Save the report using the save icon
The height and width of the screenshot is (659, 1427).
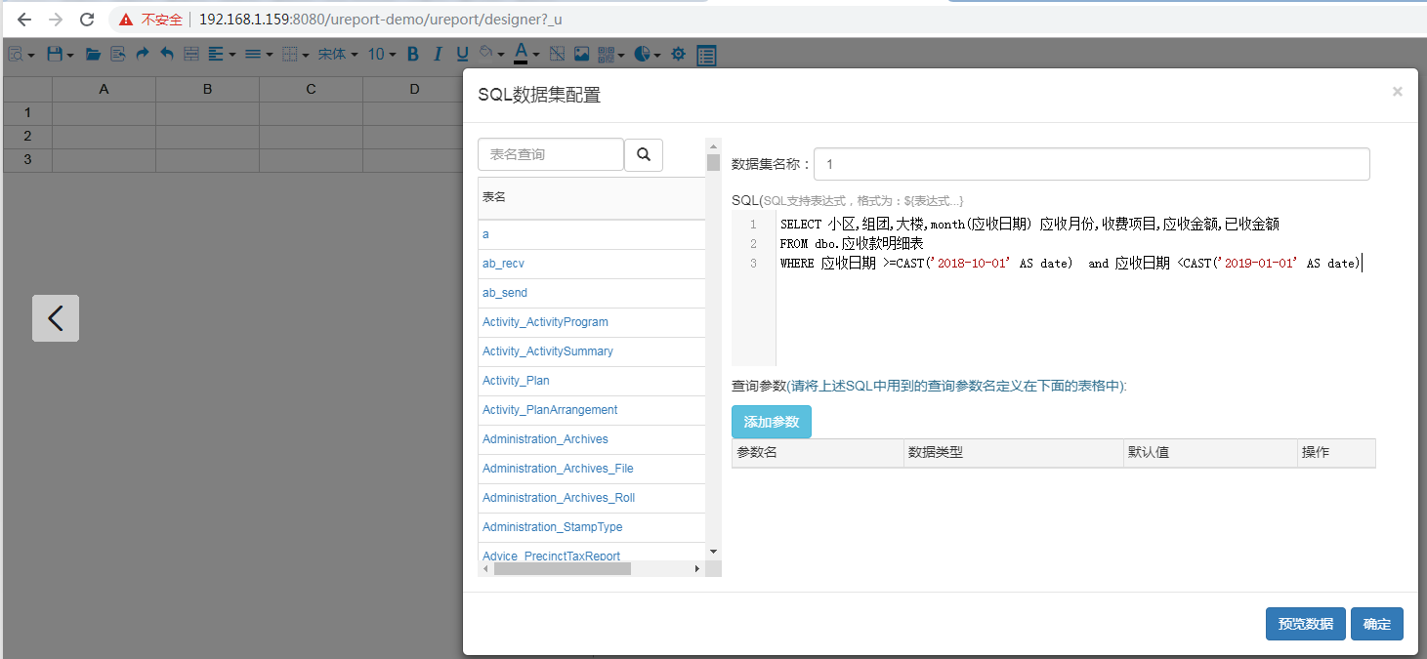click(x=55, y=55)
